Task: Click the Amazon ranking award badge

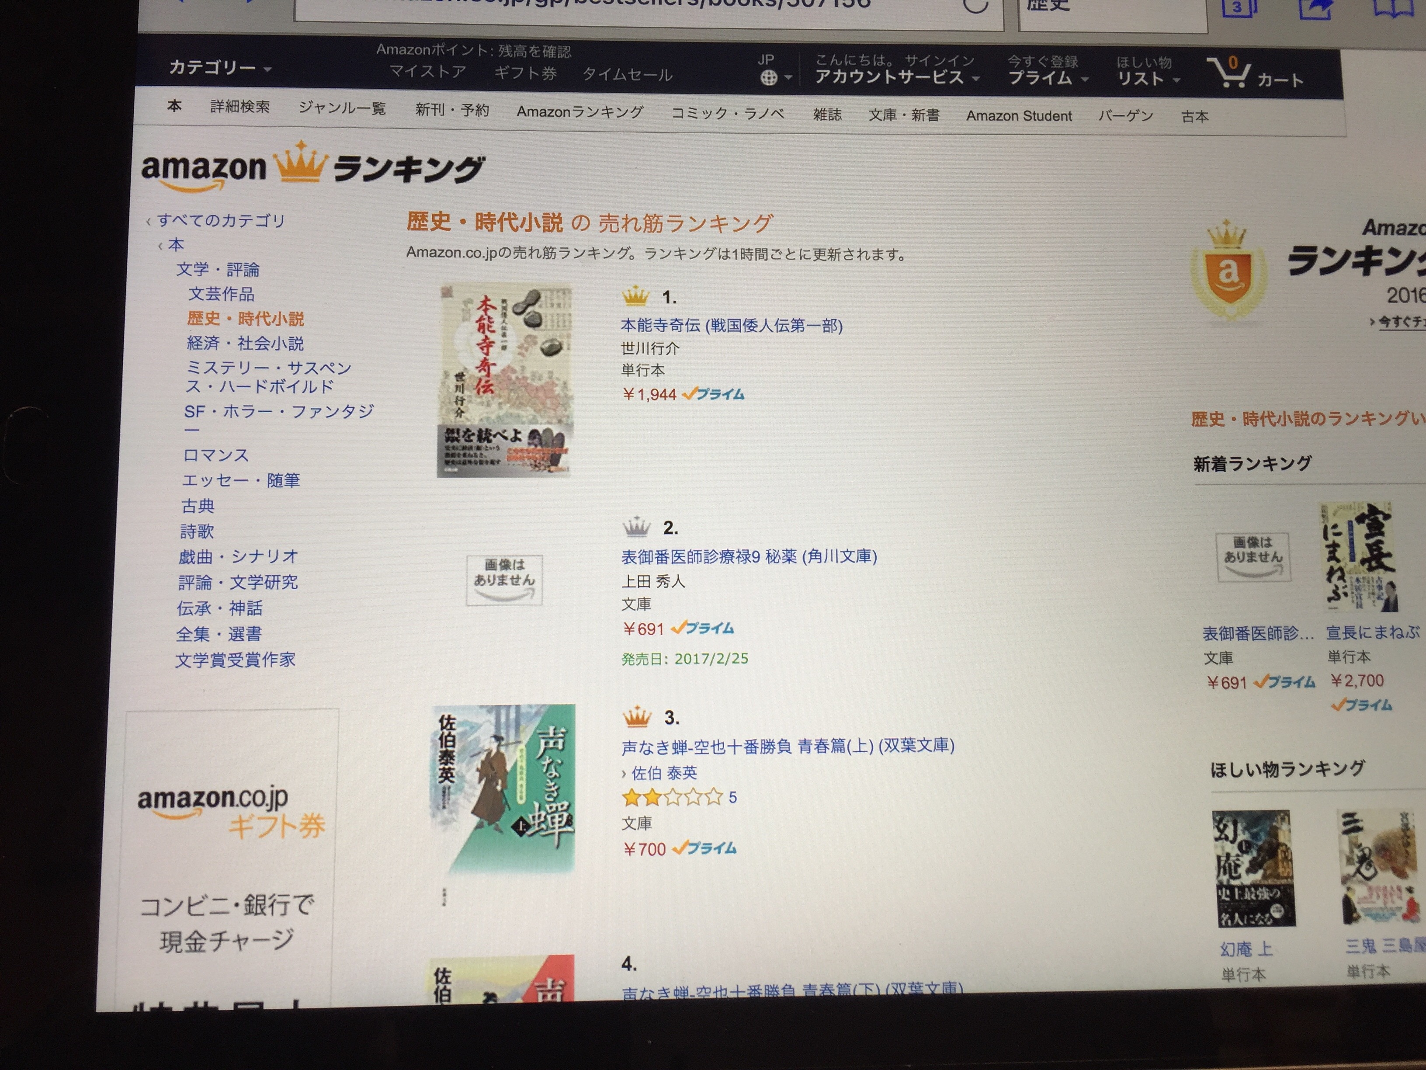Action: click(1228, 271)
